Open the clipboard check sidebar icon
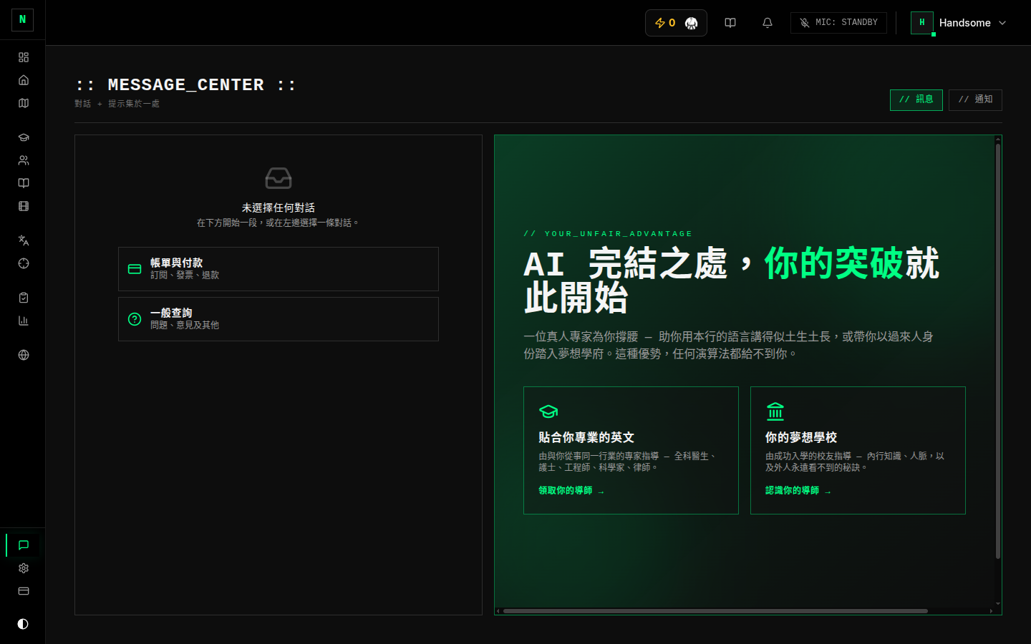The width and height of the screenshot is (1031, 644). 24,298
